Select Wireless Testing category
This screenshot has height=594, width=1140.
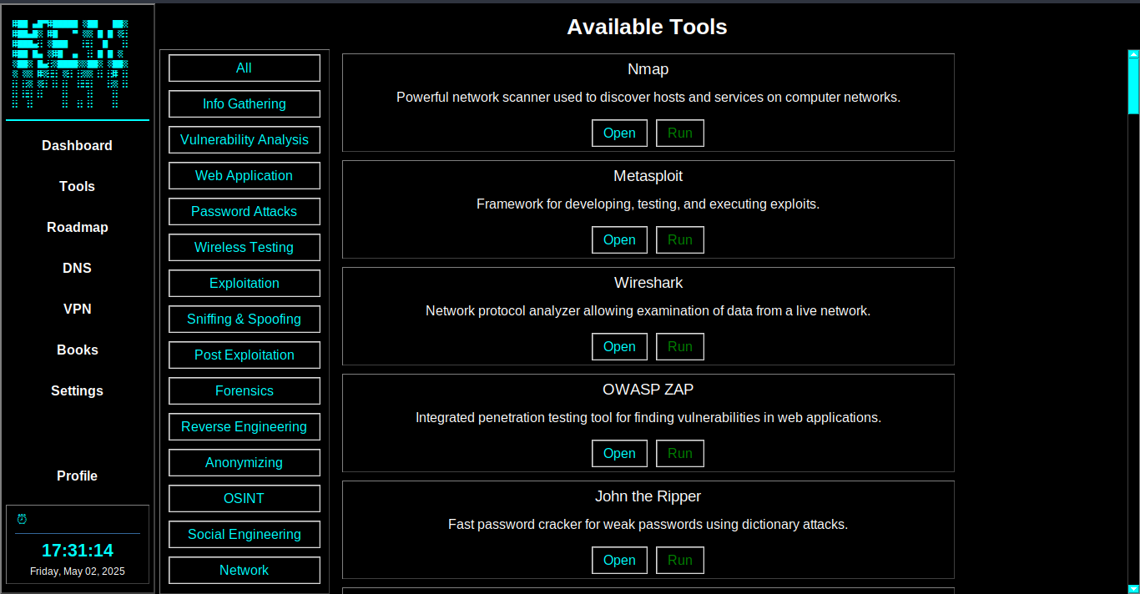(x=245, y=248)
